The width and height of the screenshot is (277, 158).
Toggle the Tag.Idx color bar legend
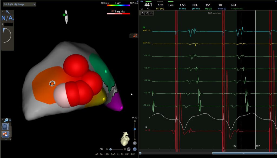[118, 13]
